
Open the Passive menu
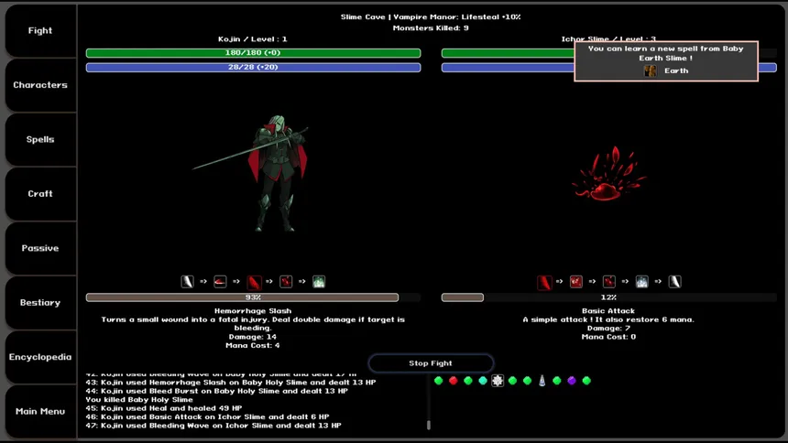(x=40, y=248)
